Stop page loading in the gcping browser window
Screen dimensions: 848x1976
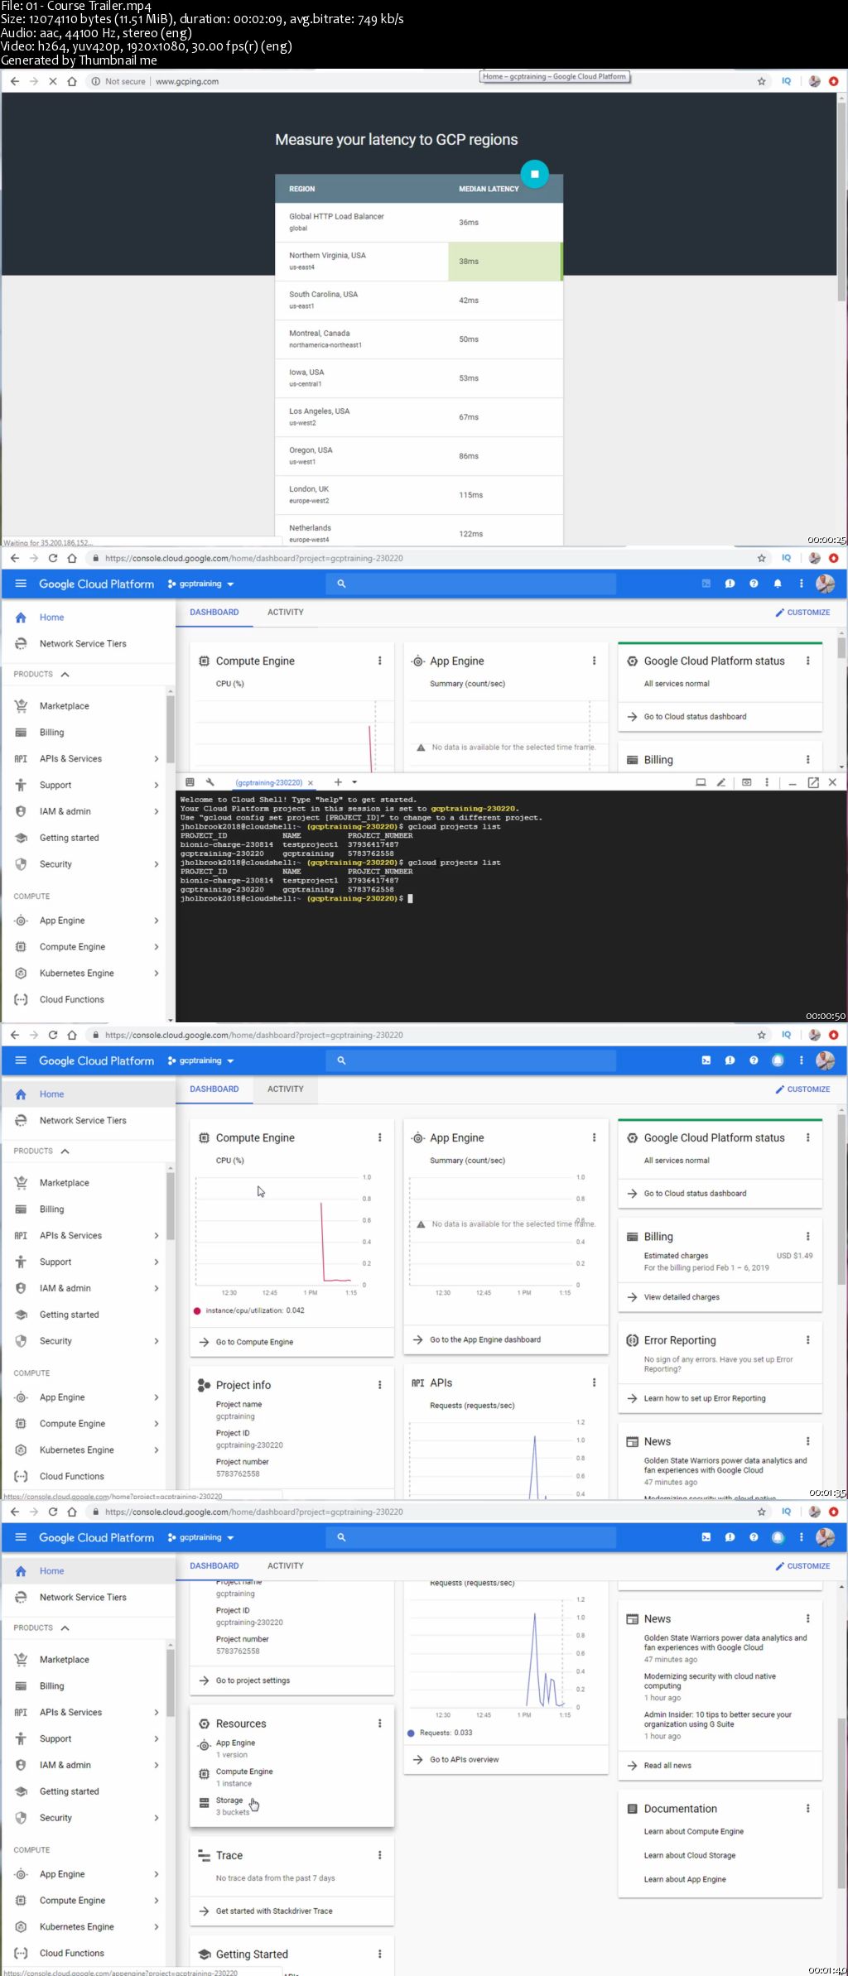[53, 81]
